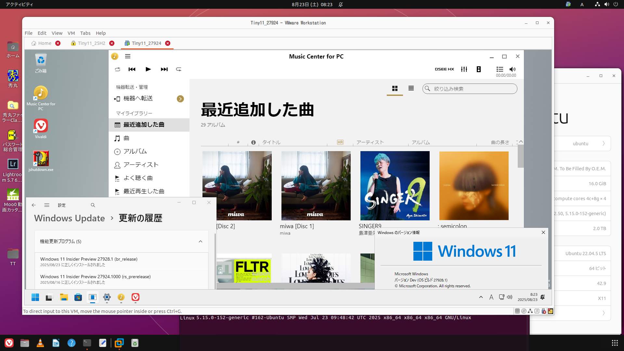
Task: Launch VLC from the Ubuntu dock
Action: [40, 343]
